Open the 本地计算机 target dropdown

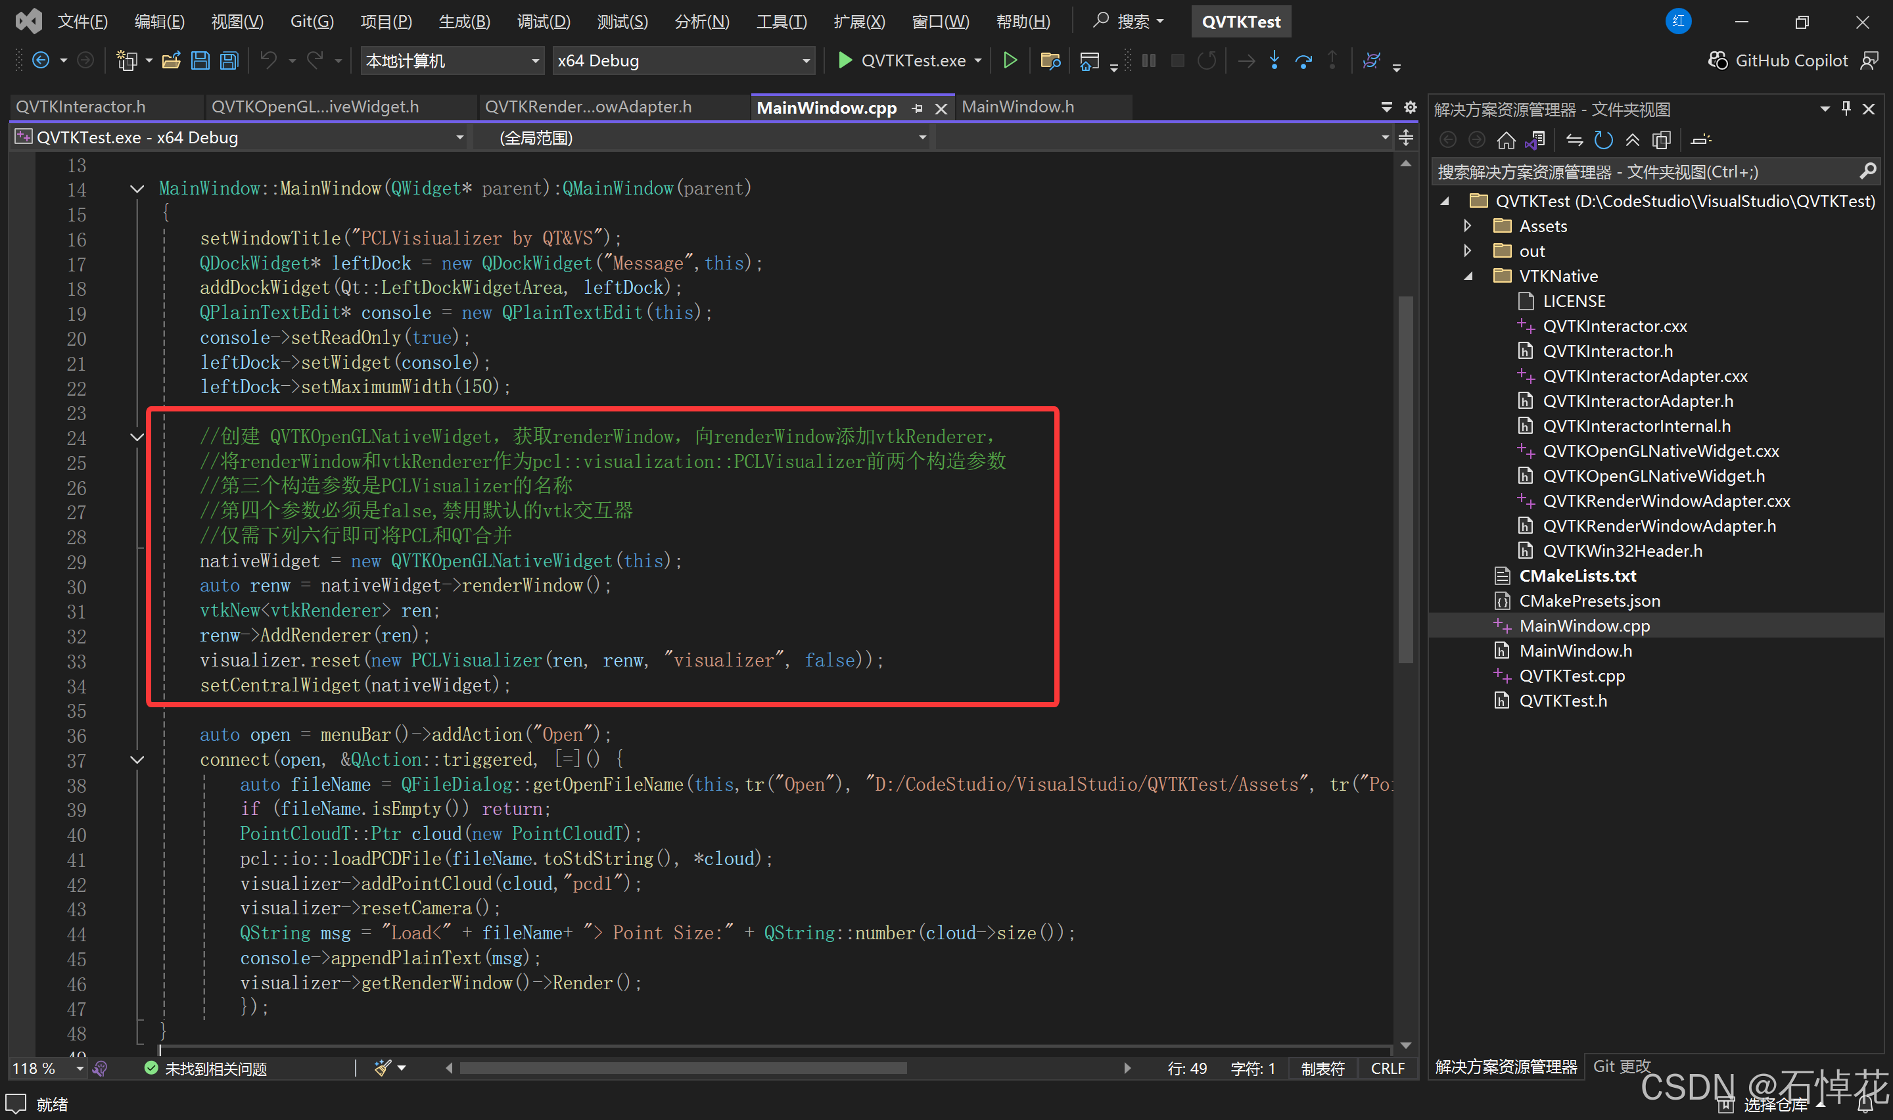(x=534, y=60)
